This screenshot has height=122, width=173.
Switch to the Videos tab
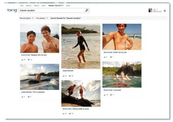pos(36,6)
